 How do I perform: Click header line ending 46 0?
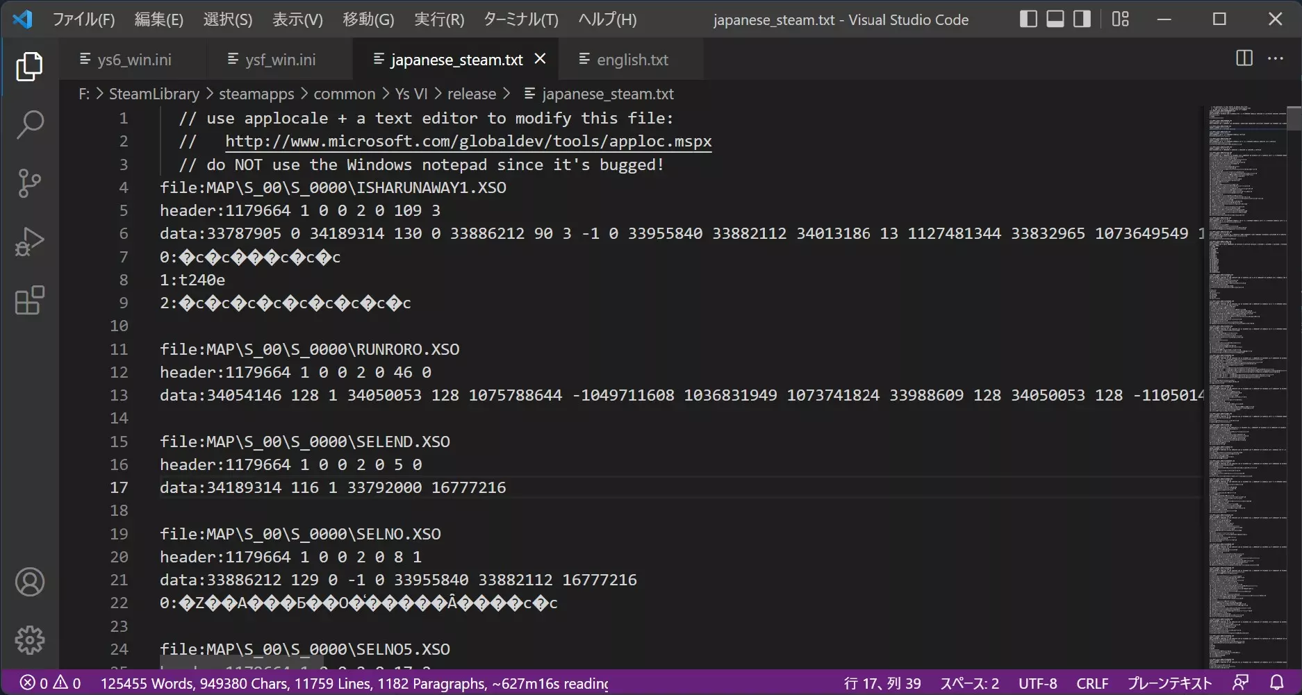point(295,372)
